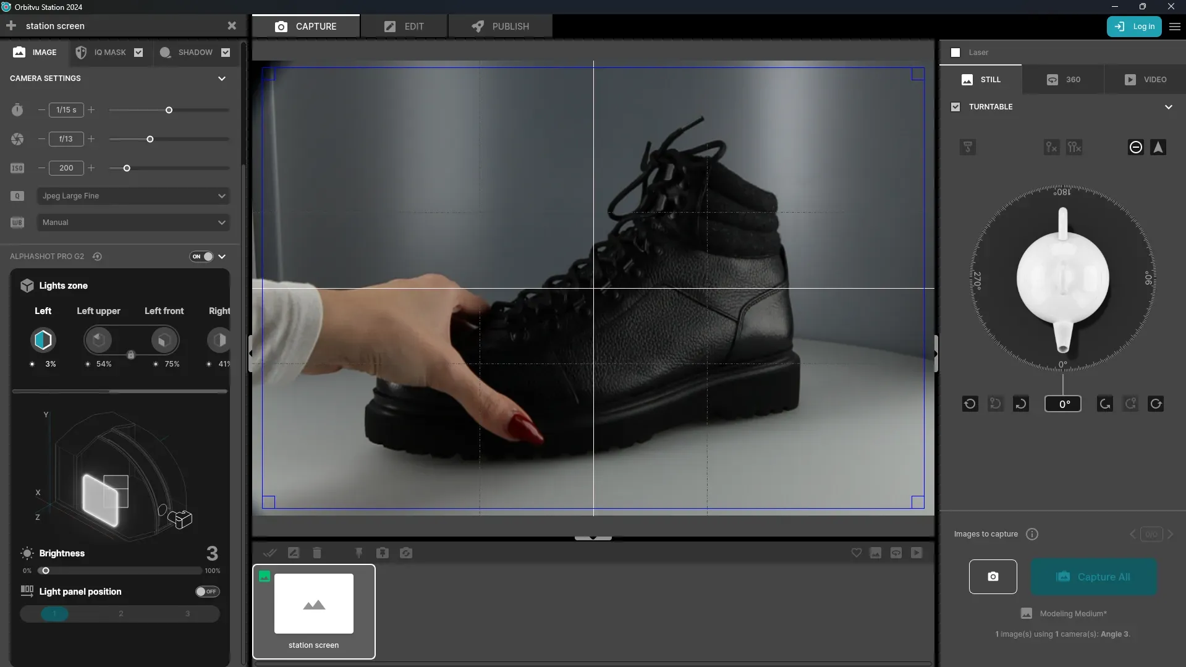Switch to the 360 capture tab

point(1064,80)
